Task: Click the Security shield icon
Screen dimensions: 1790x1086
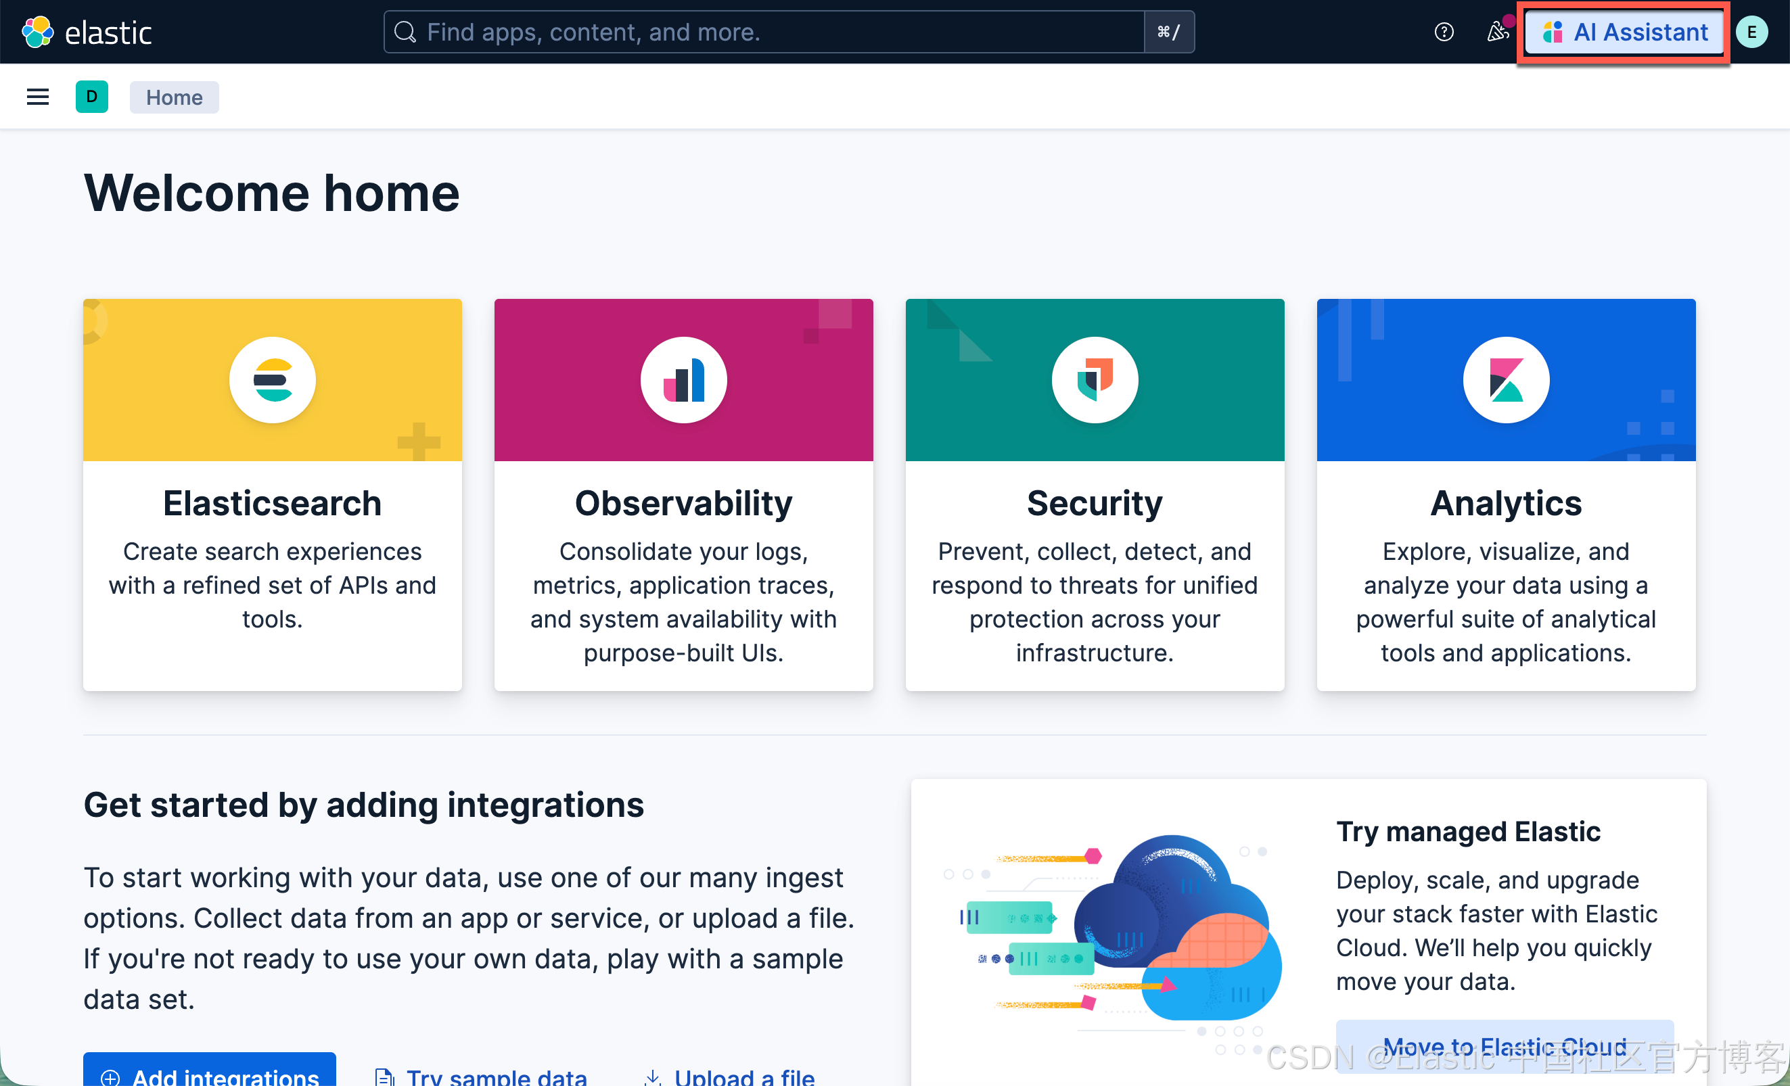Action: pos(1095,379)
